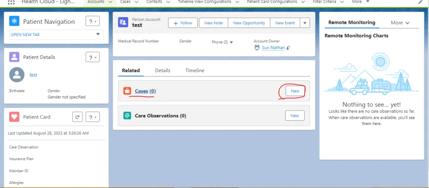Open Patient Card Configurations tab
Screen dimensions: 429x188
[x=272, y=2]
